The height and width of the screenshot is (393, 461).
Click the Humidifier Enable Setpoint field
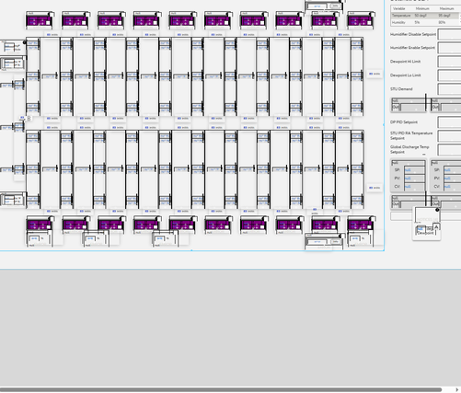point(449,48)
